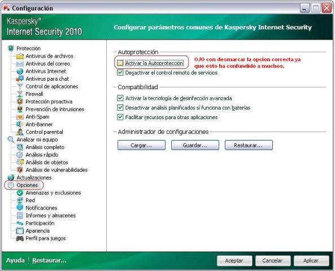Click the Restaurar... link in footer
This screenshot has height=271, width=335.
click(x=49, y=260)
